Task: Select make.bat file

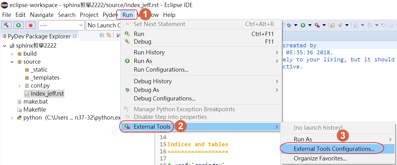Action: [33, 102]
